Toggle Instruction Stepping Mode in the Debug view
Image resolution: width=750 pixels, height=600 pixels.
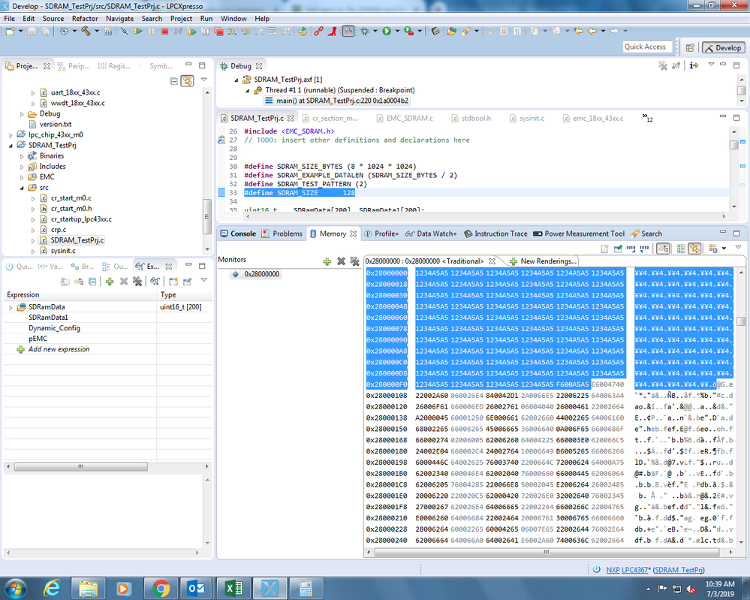point(694,66)
